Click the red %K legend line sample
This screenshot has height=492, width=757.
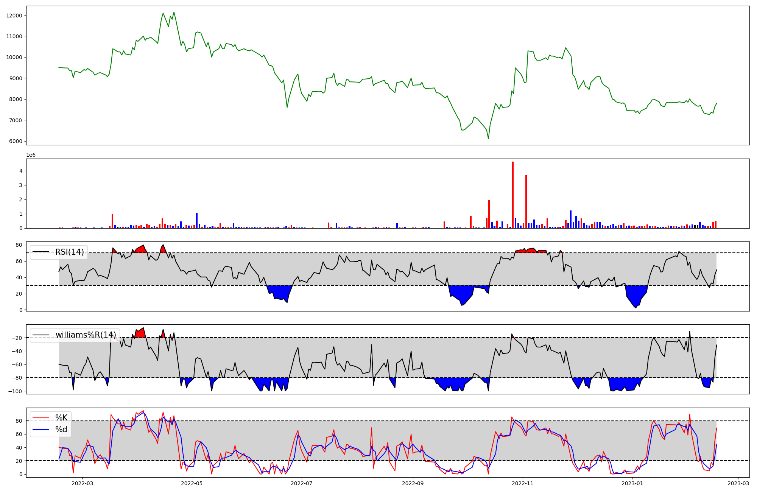(x=41, y=418)
